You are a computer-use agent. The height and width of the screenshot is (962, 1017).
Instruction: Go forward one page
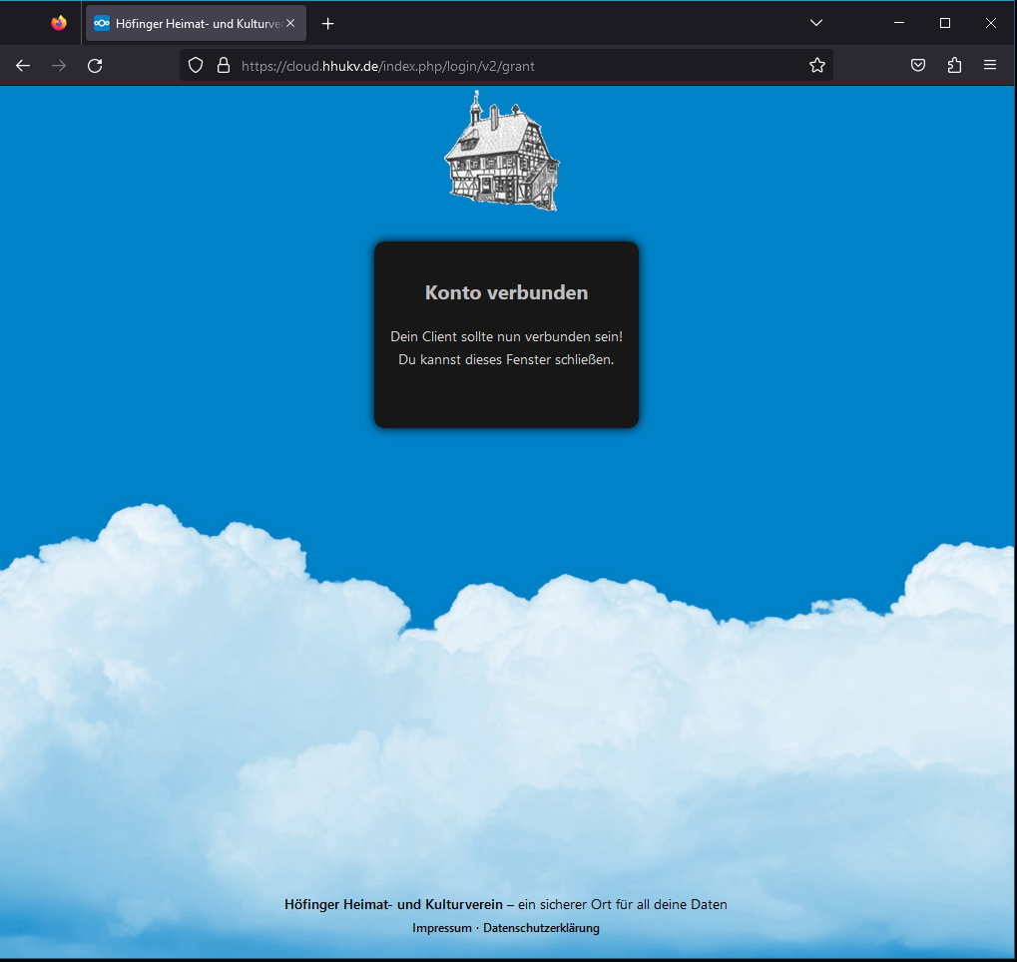pyautogui.click(x=59, y=66)
